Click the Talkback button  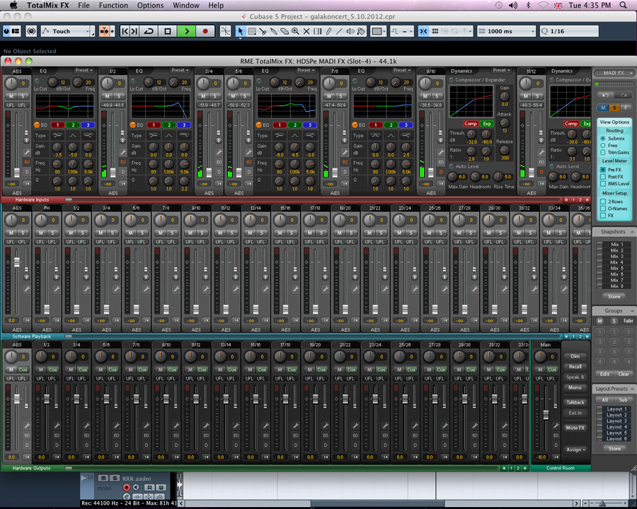pyautogui.click(x=575, y=402)
